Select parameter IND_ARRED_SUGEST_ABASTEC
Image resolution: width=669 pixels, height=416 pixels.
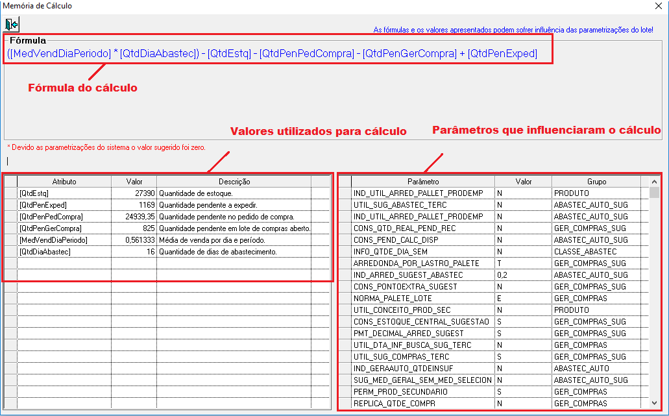point(423,275)
